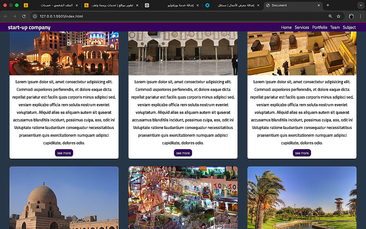Open a new tab with the plus icon
Screen dimensions: 366x229
point(328,5)
